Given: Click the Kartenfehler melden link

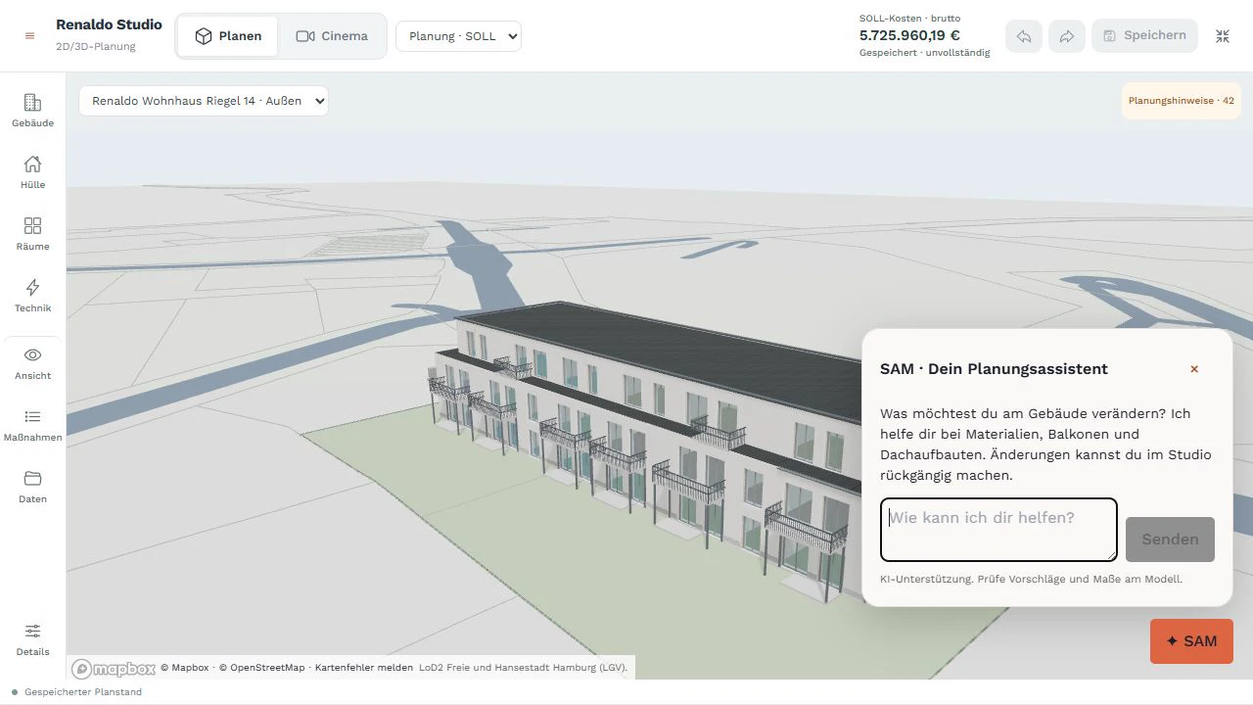Looking at the screenshot, I should (363, 668).
